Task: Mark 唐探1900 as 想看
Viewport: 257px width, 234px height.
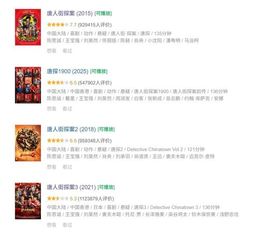Action: coord(52,109)
